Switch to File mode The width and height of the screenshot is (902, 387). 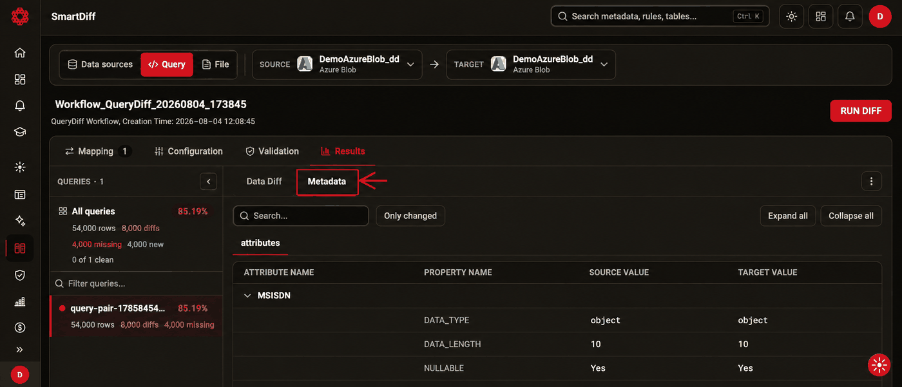pyautogui.click(x=216, y=64)
